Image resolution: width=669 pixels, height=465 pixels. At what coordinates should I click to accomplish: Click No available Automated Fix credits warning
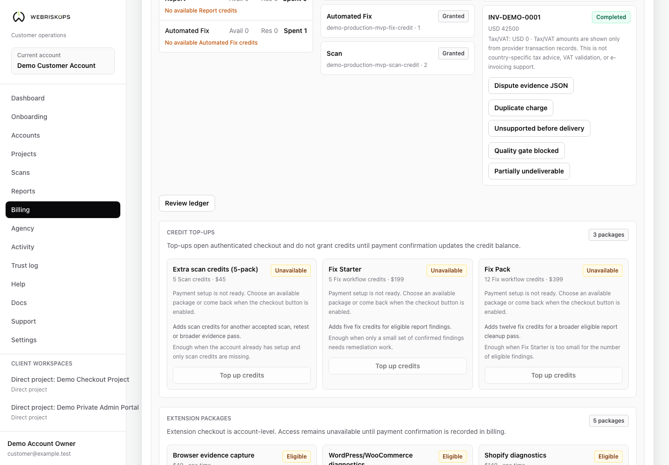pos(211,43)
